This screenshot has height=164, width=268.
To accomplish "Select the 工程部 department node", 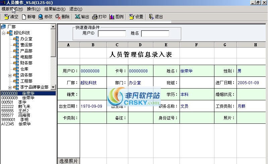I will point(26,81).
